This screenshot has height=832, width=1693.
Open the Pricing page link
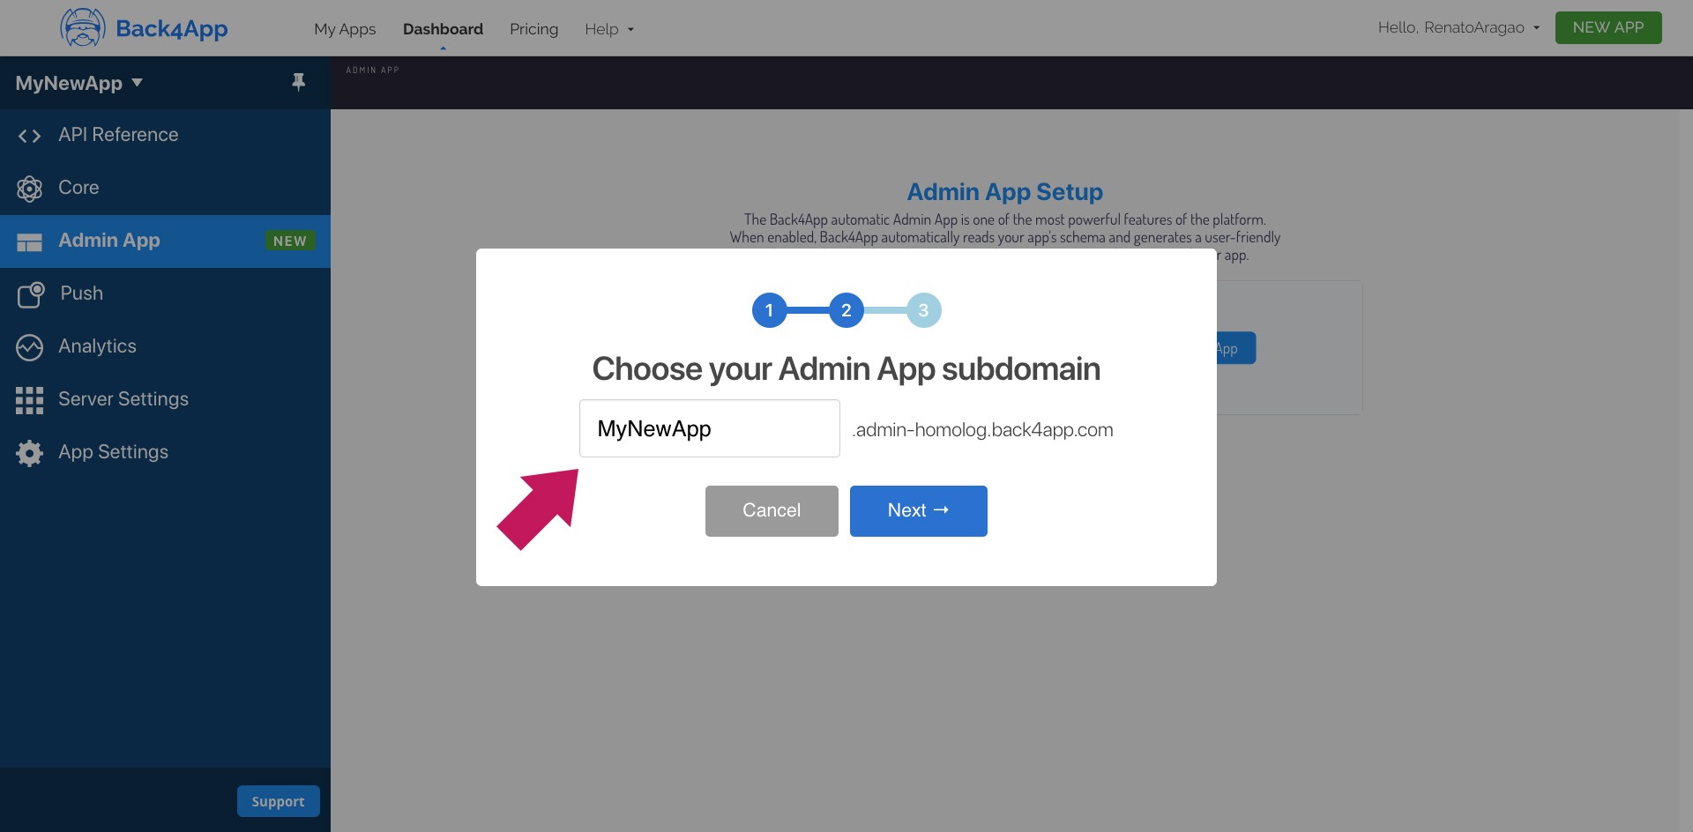coord(533,29)
